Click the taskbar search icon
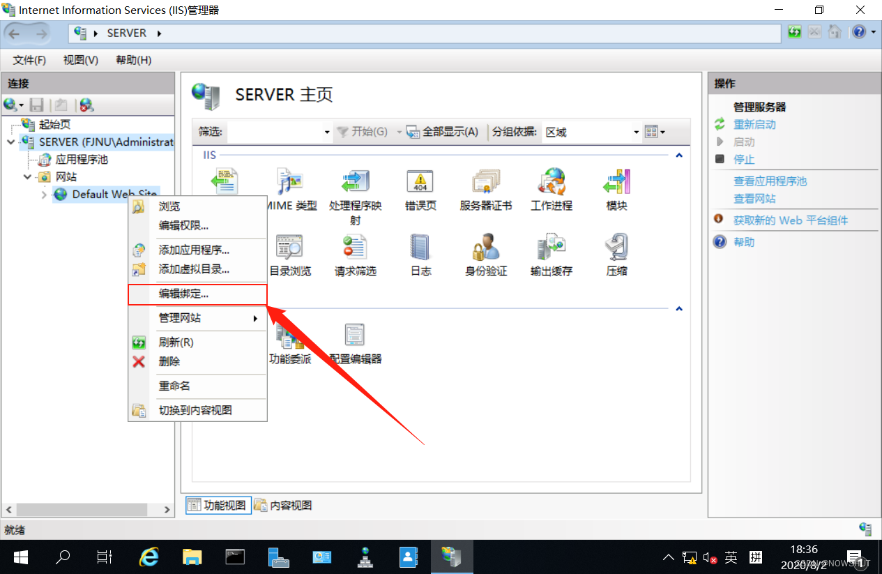The height and width of the screenshot is (574, 882). [x=63, y=557]
